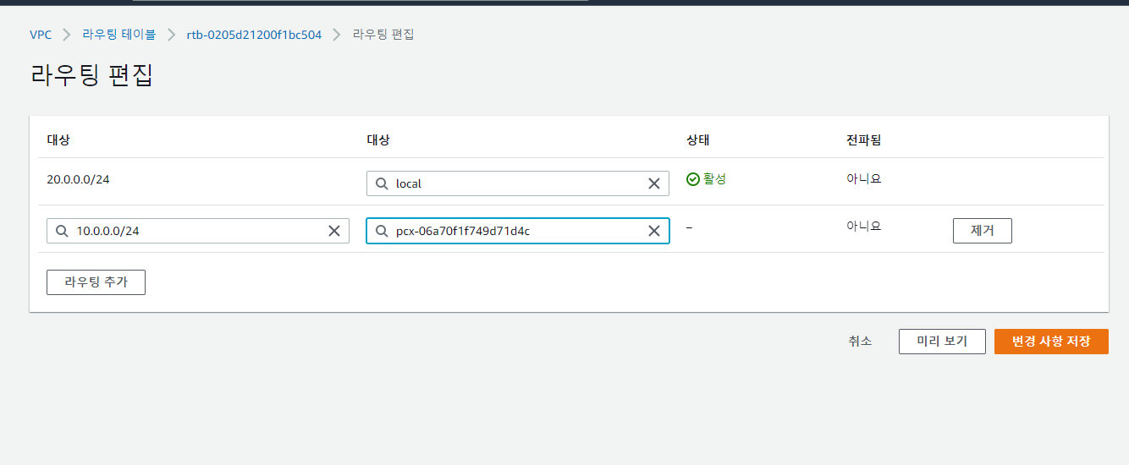Viewport: 1129px width, 465px height.
Task: Go to 라우팅 테이블 breadcrumb link
Action: tap(119, 35)
